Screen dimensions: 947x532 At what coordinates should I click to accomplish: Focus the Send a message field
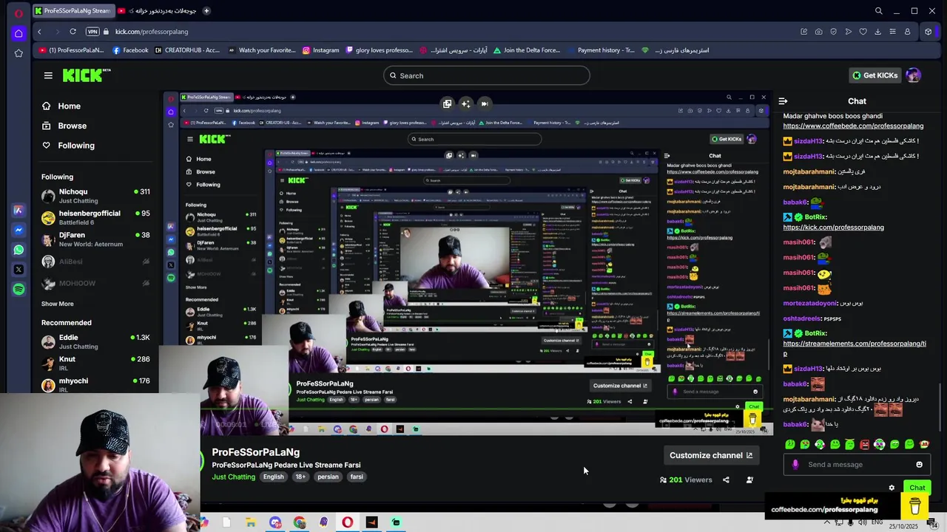coord(857,465)
